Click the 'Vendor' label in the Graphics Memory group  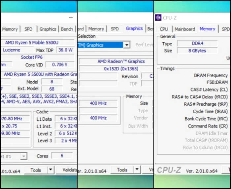pyautogui.click(x=141, y=118)
